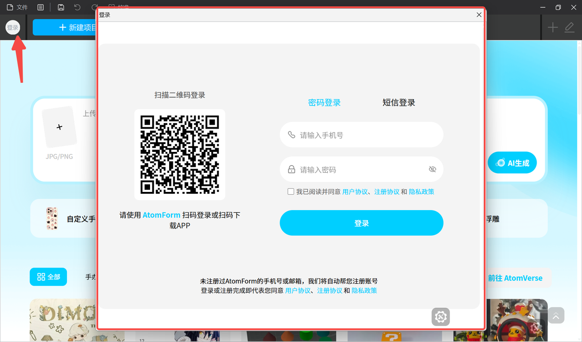Open 隐私政策 link at dialog bottom

pyautogui.click(x=364, y=291)
